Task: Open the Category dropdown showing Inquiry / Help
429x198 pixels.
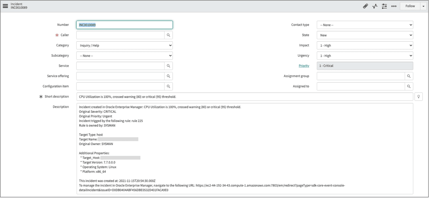Action: point(124,45)
